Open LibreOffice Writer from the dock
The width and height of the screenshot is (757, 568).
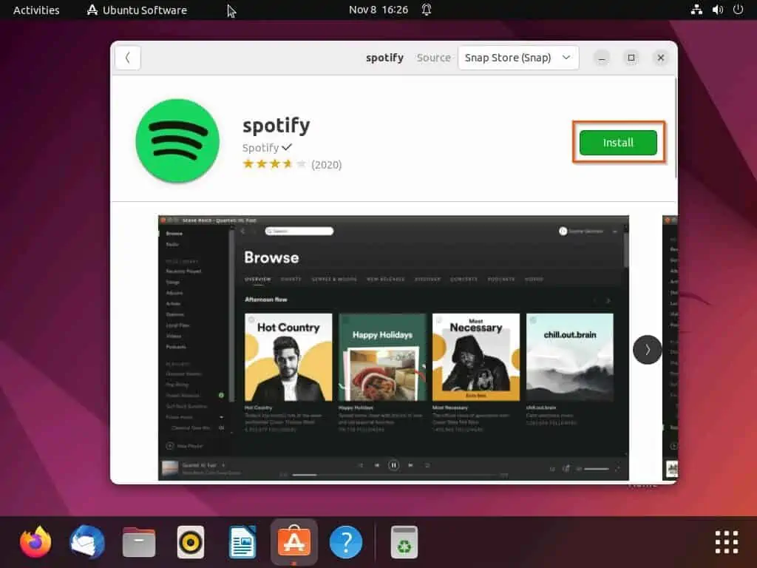tap(242, 542)
